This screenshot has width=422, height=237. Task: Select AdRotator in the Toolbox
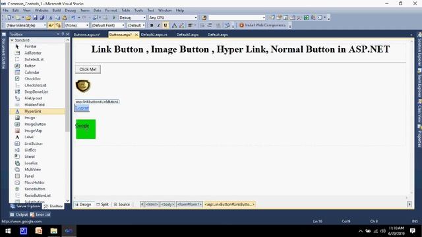click(x=37, y=53)
